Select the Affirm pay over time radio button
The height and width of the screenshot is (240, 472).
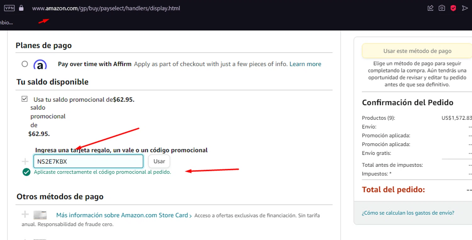25,64
